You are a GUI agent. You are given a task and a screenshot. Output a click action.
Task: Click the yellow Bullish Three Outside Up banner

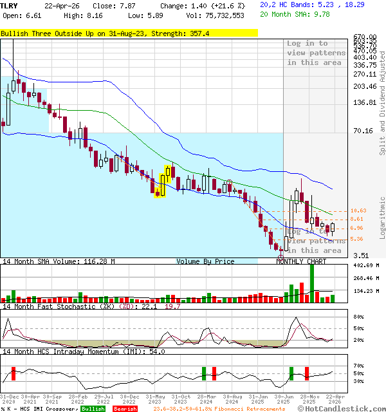click(x=129, y=33)
